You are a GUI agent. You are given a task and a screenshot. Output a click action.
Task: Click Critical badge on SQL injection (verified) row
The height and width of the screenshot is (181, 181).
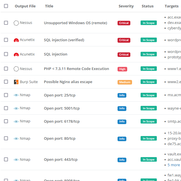[x=124, y=40]
